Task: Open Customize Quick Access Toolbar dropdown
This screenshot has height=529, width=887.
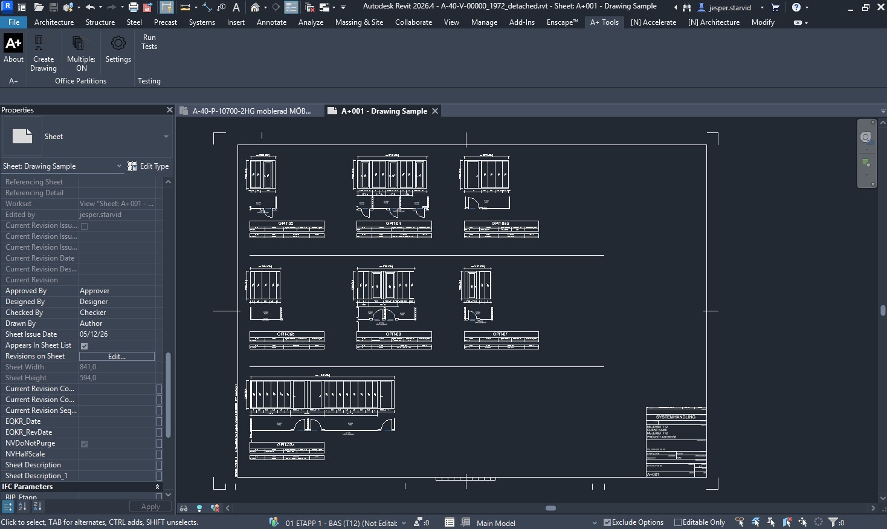Action: point(343,7)
